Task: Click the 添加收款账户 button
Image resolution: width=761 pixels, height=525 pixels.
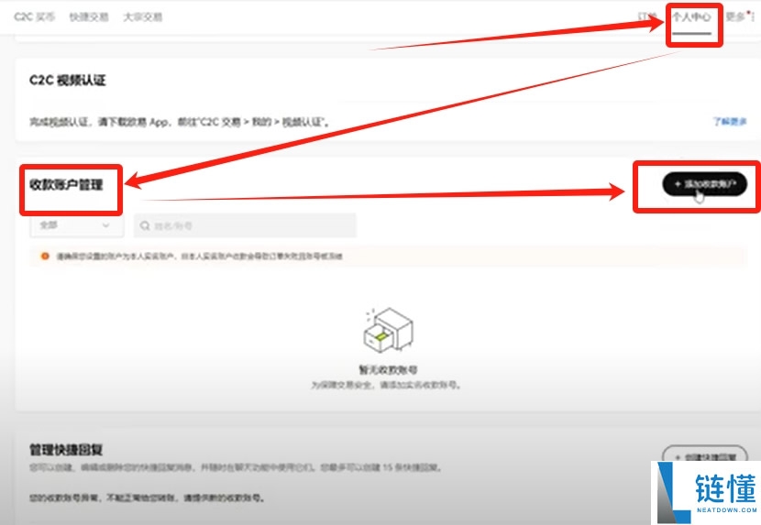Action: [x=704, y=184]
